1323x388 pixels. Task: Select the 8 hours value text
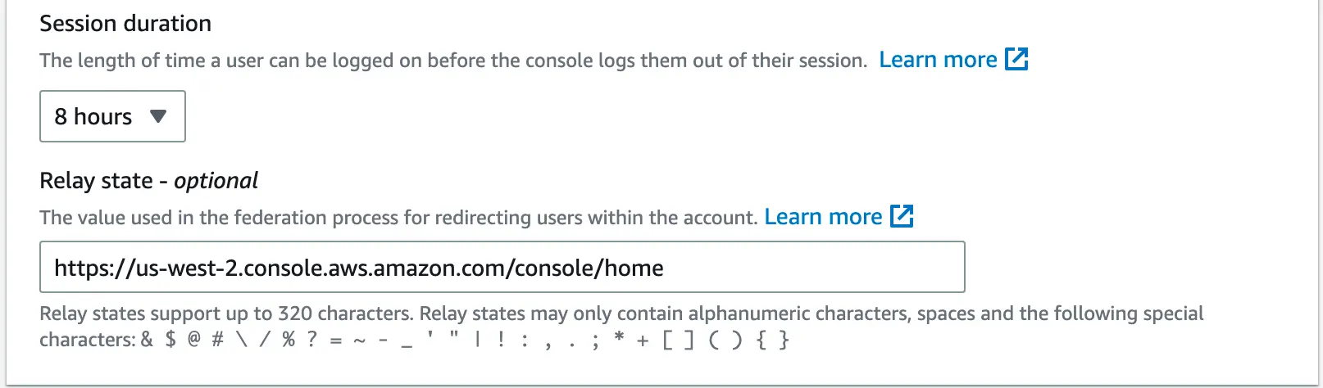(93, 117)
